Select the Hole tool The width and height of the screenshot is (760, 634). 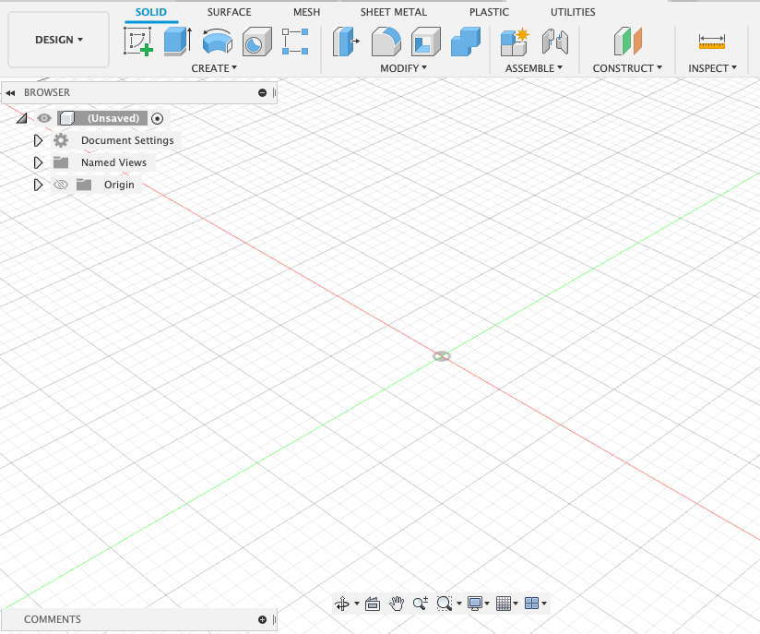[257, 42]
